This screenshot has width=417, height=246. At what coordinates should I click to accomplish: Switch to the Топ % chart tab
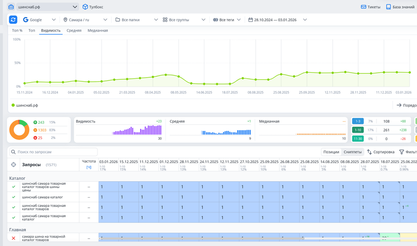tap(17, 30)
